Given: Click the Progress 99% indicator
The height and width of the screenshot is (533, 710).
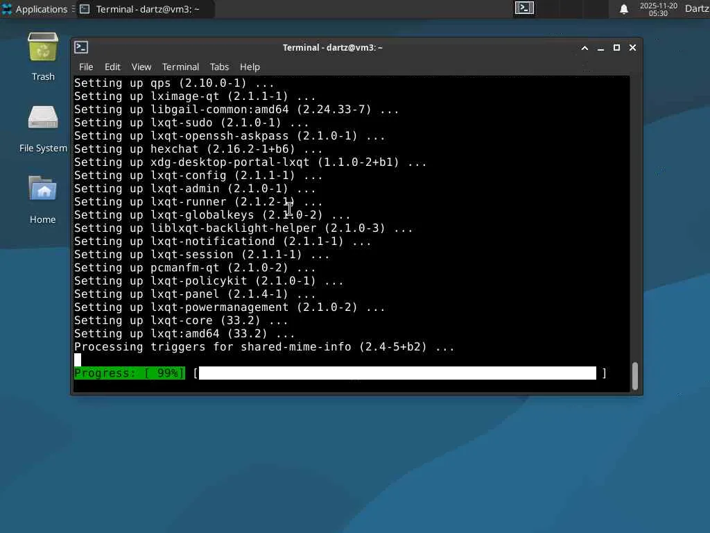Looking at the screenshot, I should [130, 373].
